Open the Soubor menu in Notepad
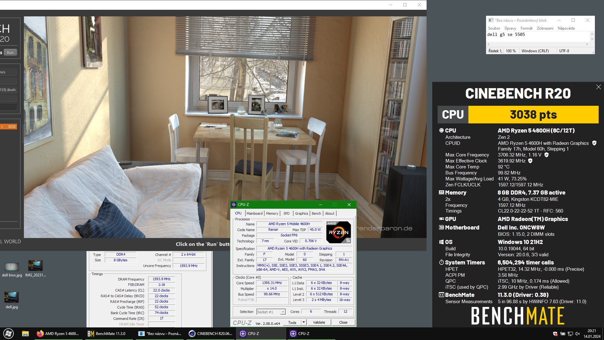604x340 pixels. click(494, 28)
